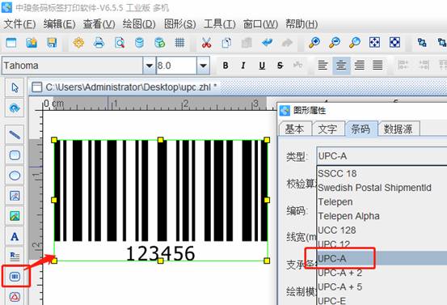Toggle underline formatting button
Viewport: 447px width, 305px height.
click(x=262, y=66)
